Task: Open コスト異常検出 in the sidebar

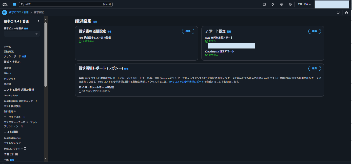Action: (13, 106)
